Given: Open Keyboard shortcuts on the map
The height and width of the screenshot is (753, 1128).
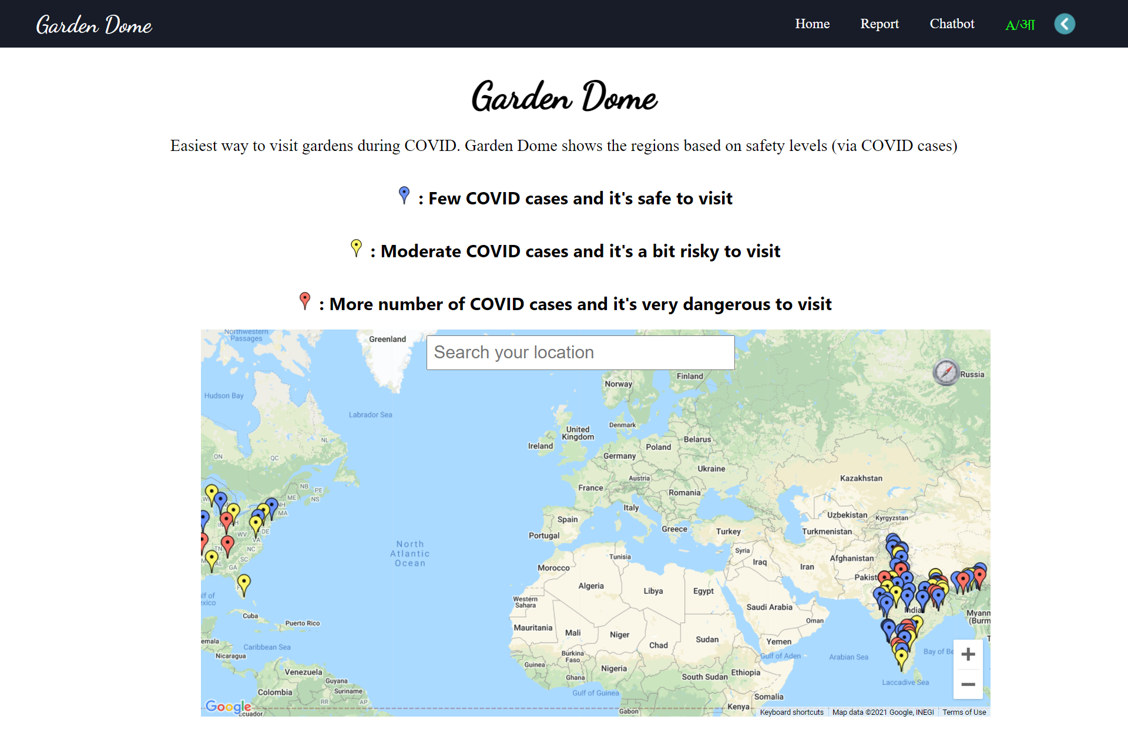Looking at the screenshot, I should pyautogui.click(x=791, y=712).
